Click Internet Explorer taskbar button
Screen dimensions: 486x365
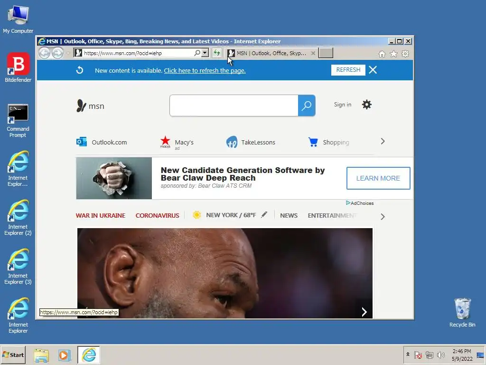click(89, 355)
